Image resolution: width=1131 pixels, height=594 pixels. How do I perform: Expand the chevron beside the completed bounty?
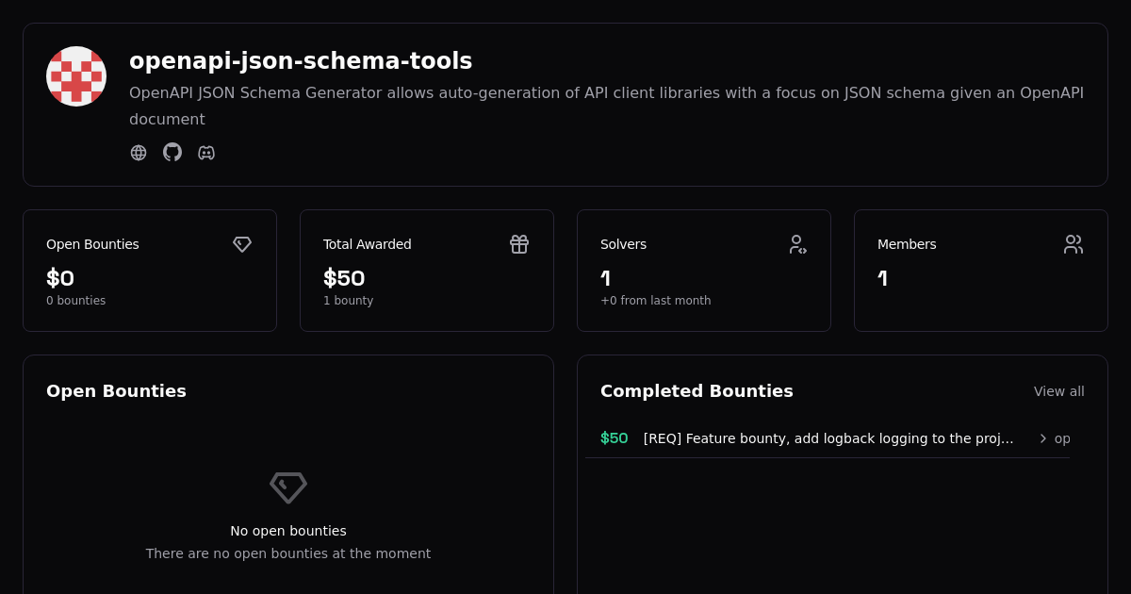click(x=1043, y=438)
